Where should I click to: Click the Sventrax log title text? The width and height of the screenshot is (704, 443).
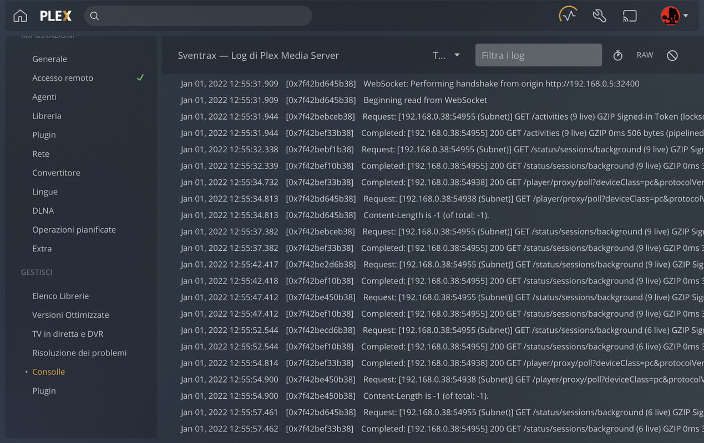tap(258, 55)
